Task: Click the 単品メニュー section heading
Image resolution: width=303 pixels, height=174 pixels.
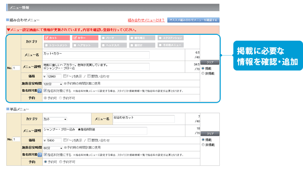Action: [x=19, y=109]
